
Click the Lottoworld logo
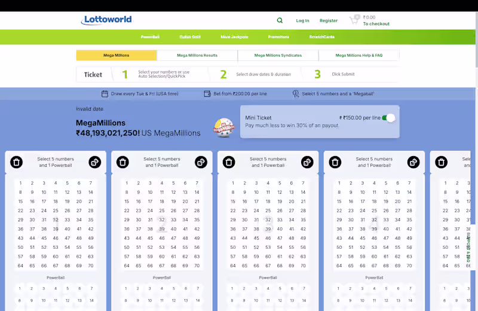coord(106,20)
